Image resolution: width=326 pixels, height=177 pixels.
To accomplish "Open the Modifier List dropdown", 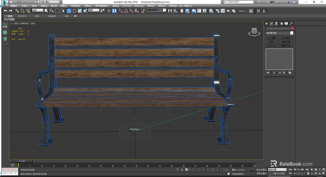I will pyautogui.click(x=280, y=33).
